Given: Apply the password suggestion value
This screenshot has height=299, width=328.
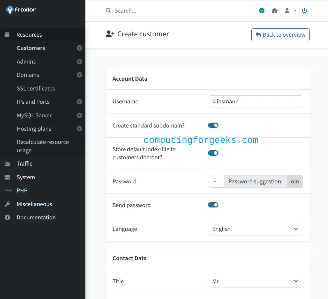Looking at the screenshot, I should tap(295, 181).
